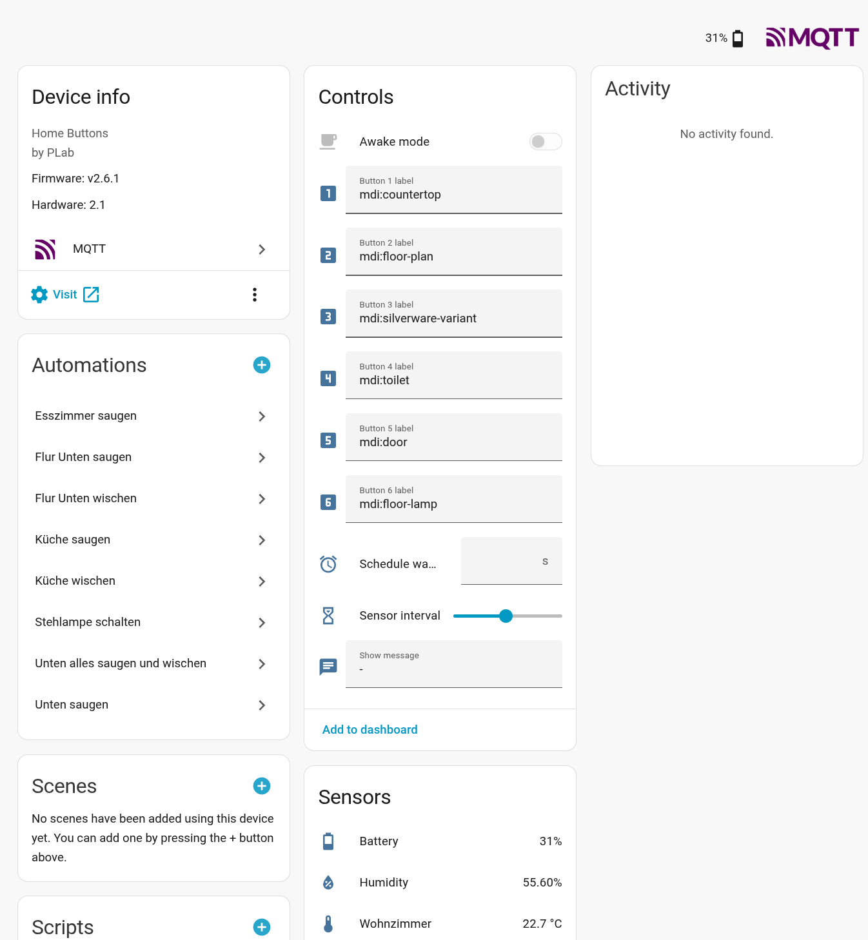The image size is (868, 940).
Task: Open the Battery 31% sensor value
Action: [551, 841]
